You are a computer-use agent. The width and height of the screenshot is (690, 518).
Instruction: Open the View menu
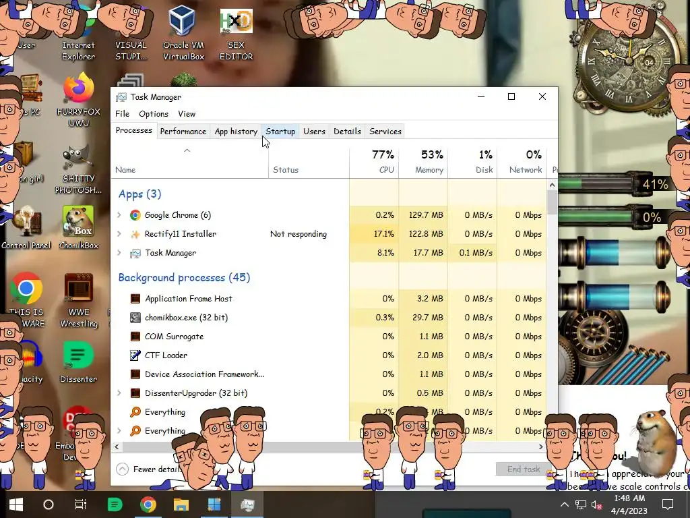(x=187, y=114)
